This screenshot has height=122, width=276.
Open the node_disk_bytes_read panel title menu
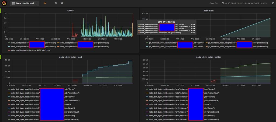click(70, 57)
